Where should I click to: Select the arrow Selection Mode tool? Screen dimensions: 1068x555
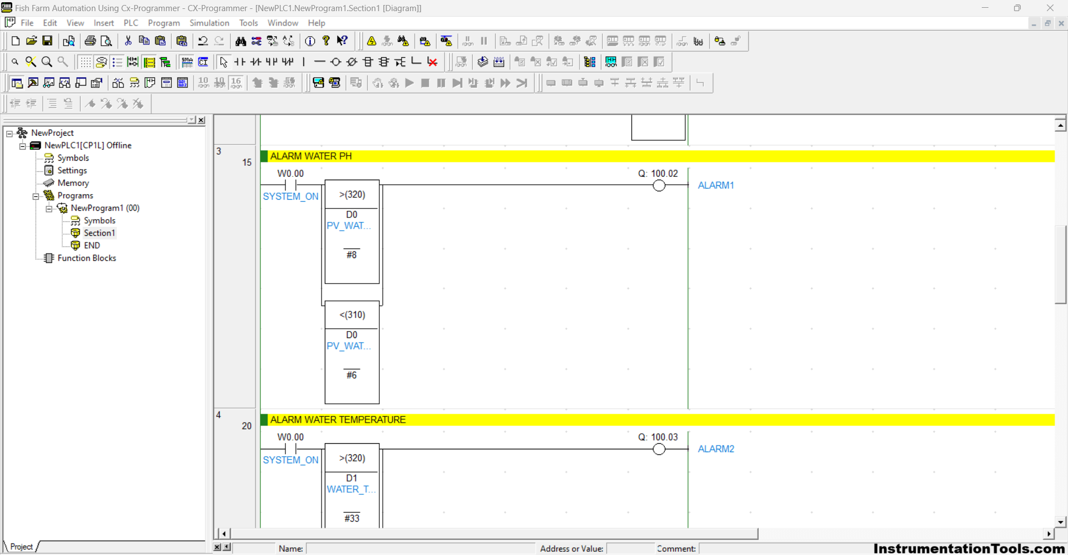(x=224, y=62)
